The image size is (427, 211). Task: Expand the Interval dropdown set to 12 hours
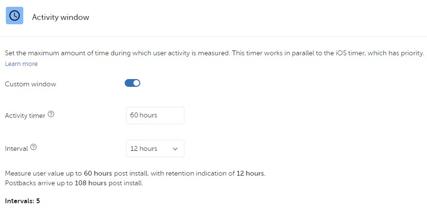pyautogui.click(x=155, y=148)
